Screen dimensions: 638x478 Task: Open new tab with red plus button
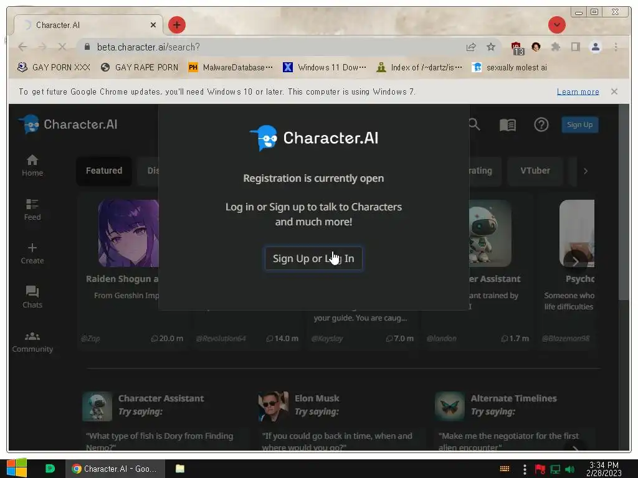click(176, 25)
